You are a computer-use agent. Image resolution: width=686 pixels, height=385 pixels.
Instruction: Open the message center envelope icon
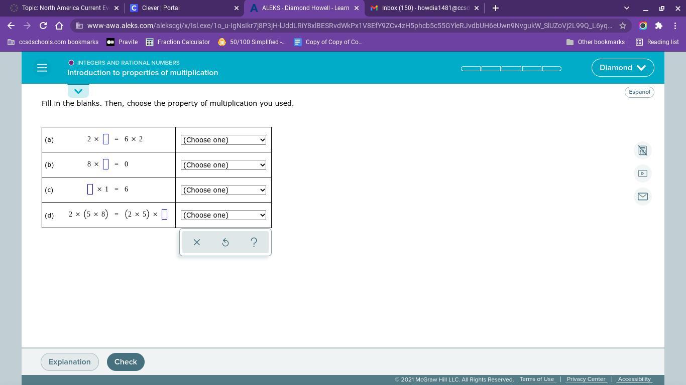(642, 197)
